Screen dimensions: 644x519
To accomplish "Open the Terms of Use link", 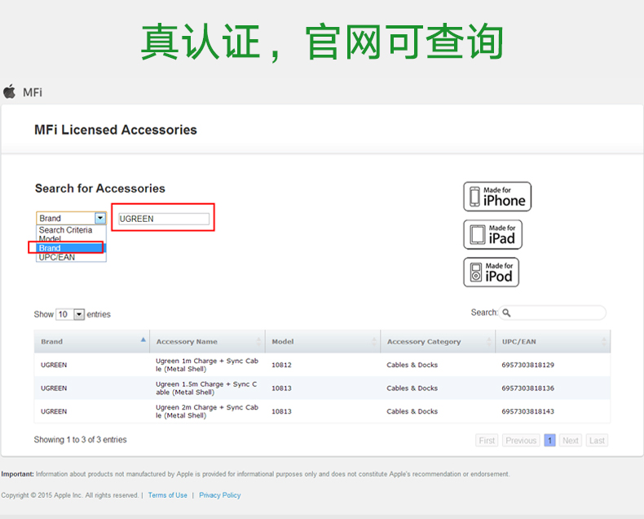I will [x=167, y=495].
